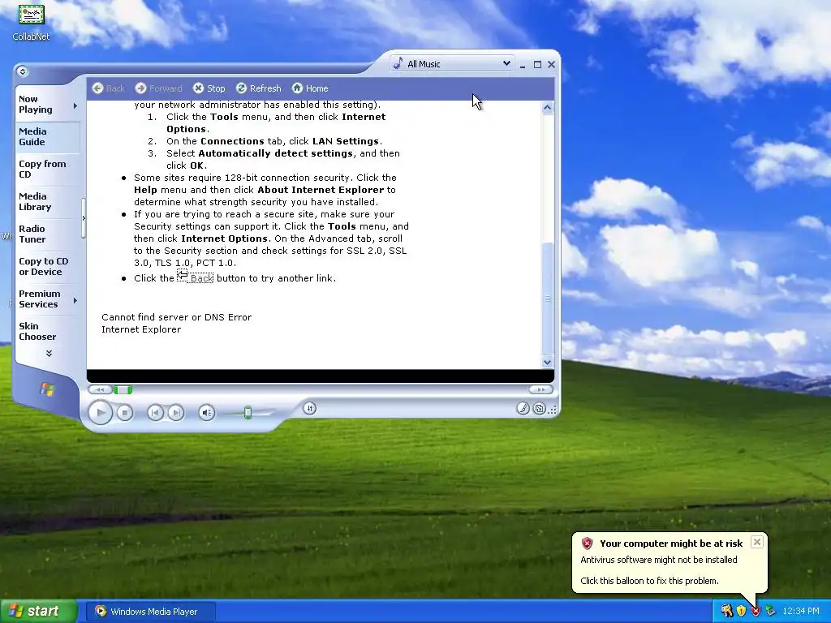Click the keys tray icon

[x=726, y=612]
